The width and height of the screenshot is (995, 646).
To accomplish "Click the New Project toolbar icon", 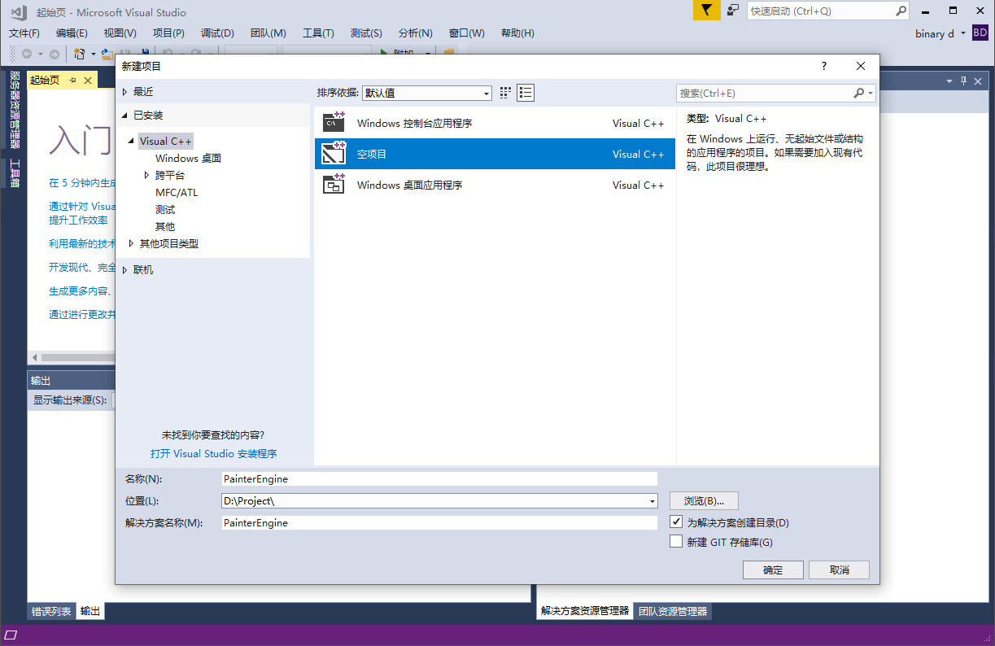I will (x=80, y=54).
